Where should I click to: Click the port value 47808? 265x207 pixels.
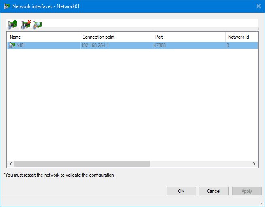coord(160,45)
